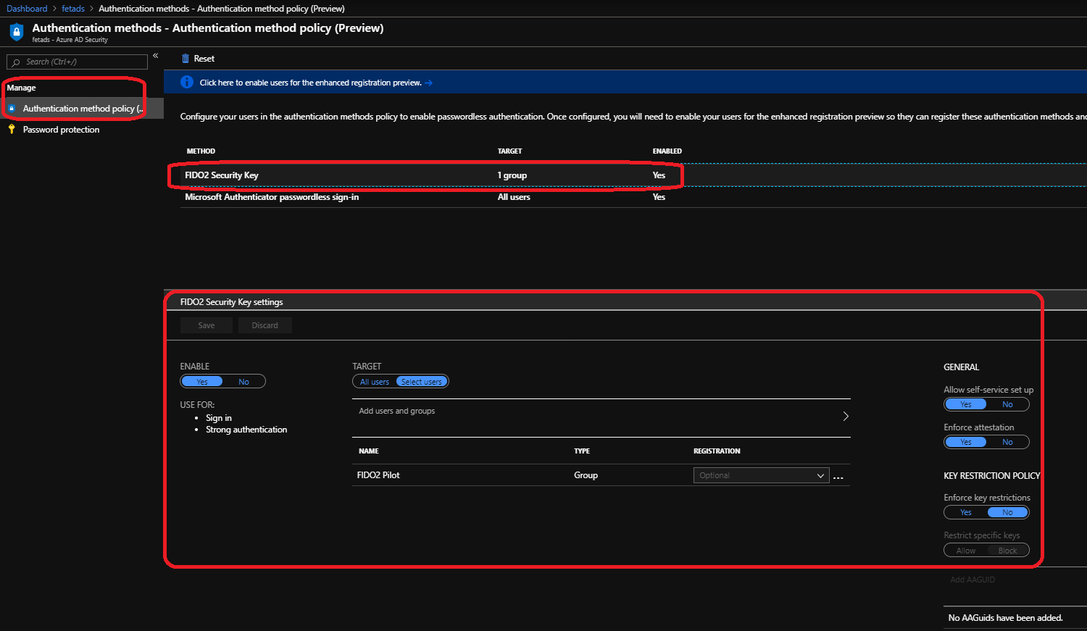Open the Registration Optional dropdown
Image resolution: width=1087 pixels, height=631 pixels.
pos(761,475)
